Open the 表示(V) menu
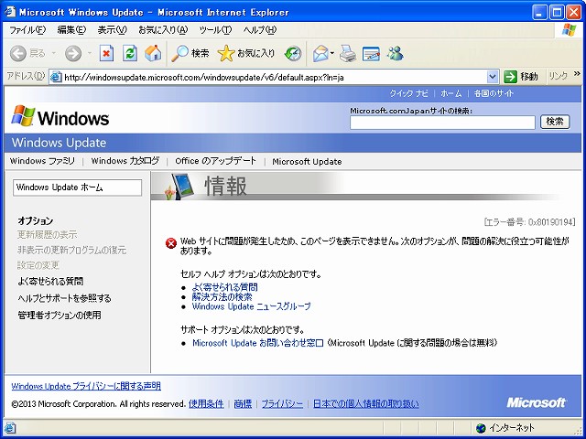Image resolution: width=586 pixels, height=439 pixels. point(112,30)
